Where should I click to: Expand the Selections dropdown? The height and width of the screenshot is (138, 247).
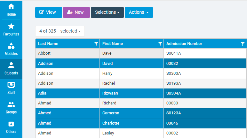107,12
